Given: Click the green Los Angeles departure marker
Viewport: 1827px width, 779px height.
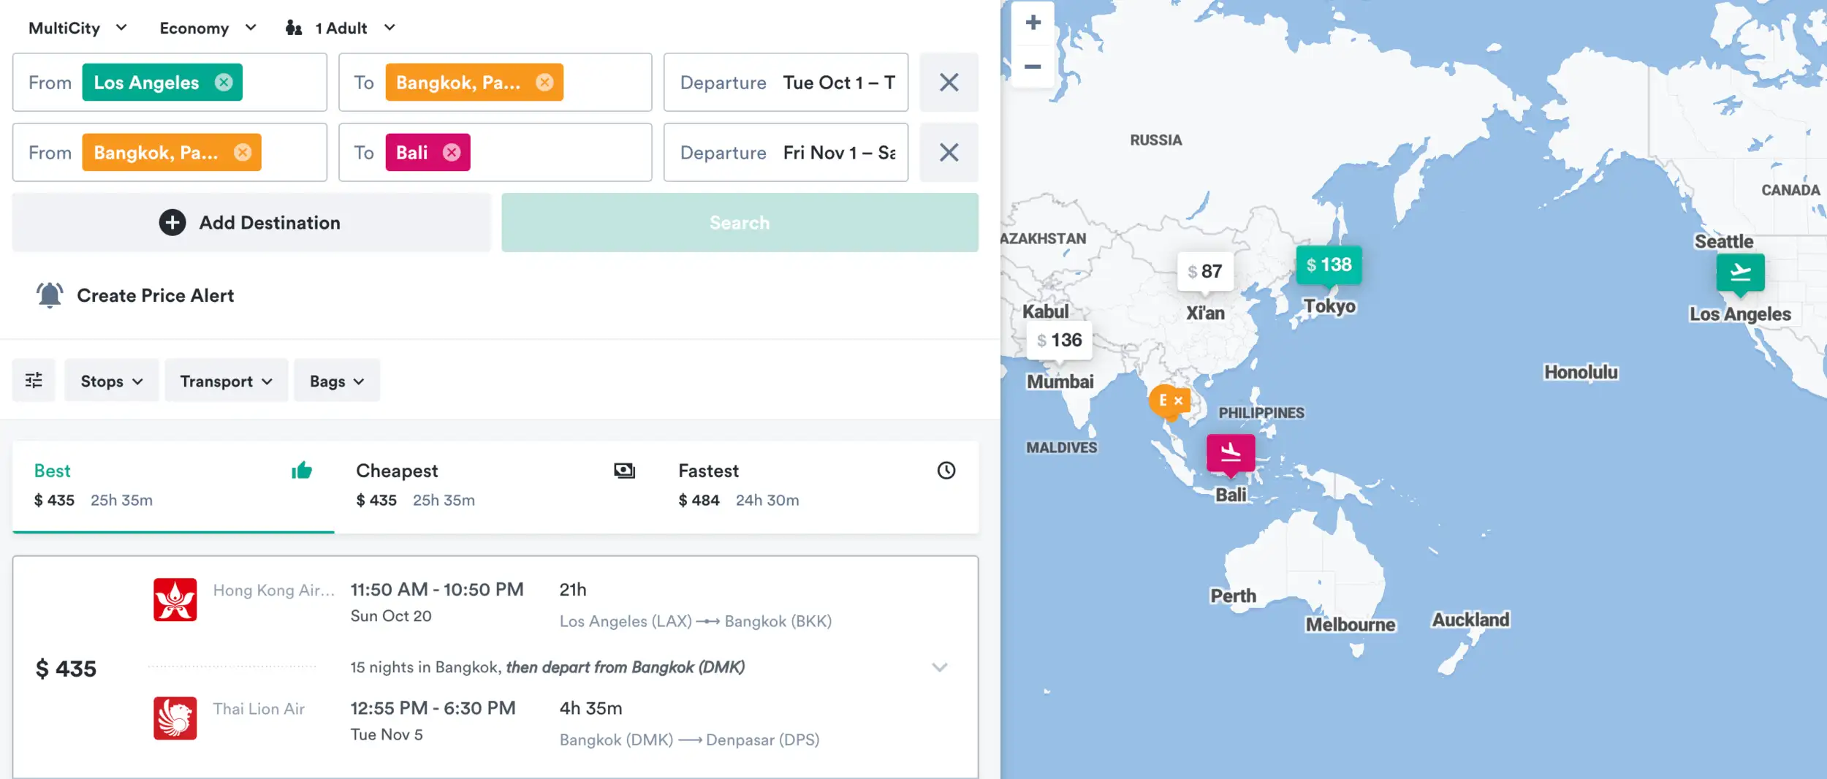Looking at the screenshot, I should pos(1739,273).
